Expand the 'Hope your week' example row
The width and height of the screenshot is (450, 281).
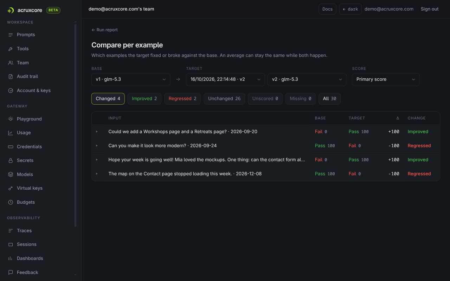[x=97, y=160]
